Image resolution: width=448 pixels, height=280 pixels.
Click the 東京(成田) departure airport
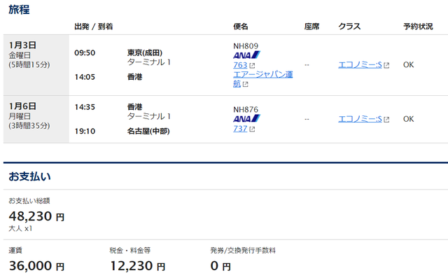145,53
